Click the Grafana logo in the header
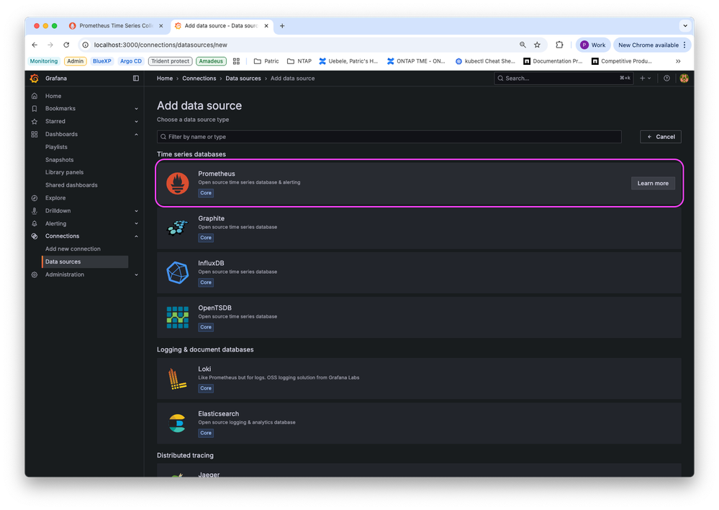This screenshot has height=510, width=719. 35,79
